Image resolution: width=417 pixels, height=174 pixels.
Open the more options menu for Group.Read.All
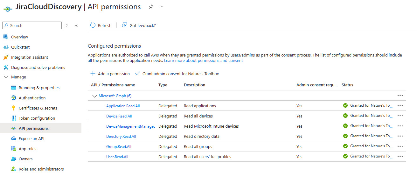400,146
